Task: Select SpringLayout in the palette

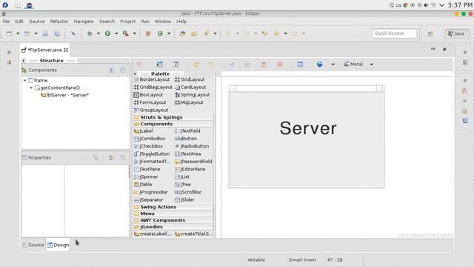Action: pyautogui.click(x=193, y=95)
